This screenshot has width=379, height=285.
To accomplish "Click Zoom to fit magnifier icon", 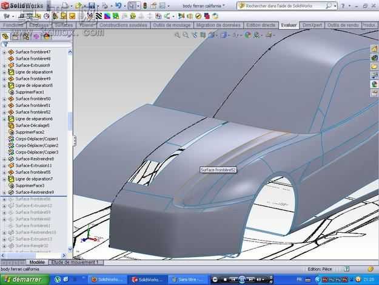I will tap(177, 35).
